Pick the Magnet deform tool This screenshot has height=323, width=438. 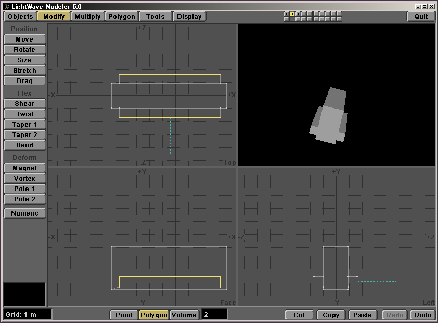(x=24, y=168)
